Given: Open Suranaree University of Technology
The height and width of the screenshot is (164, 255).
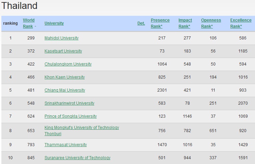Looking at the screenshot, I should pos(77,158).
